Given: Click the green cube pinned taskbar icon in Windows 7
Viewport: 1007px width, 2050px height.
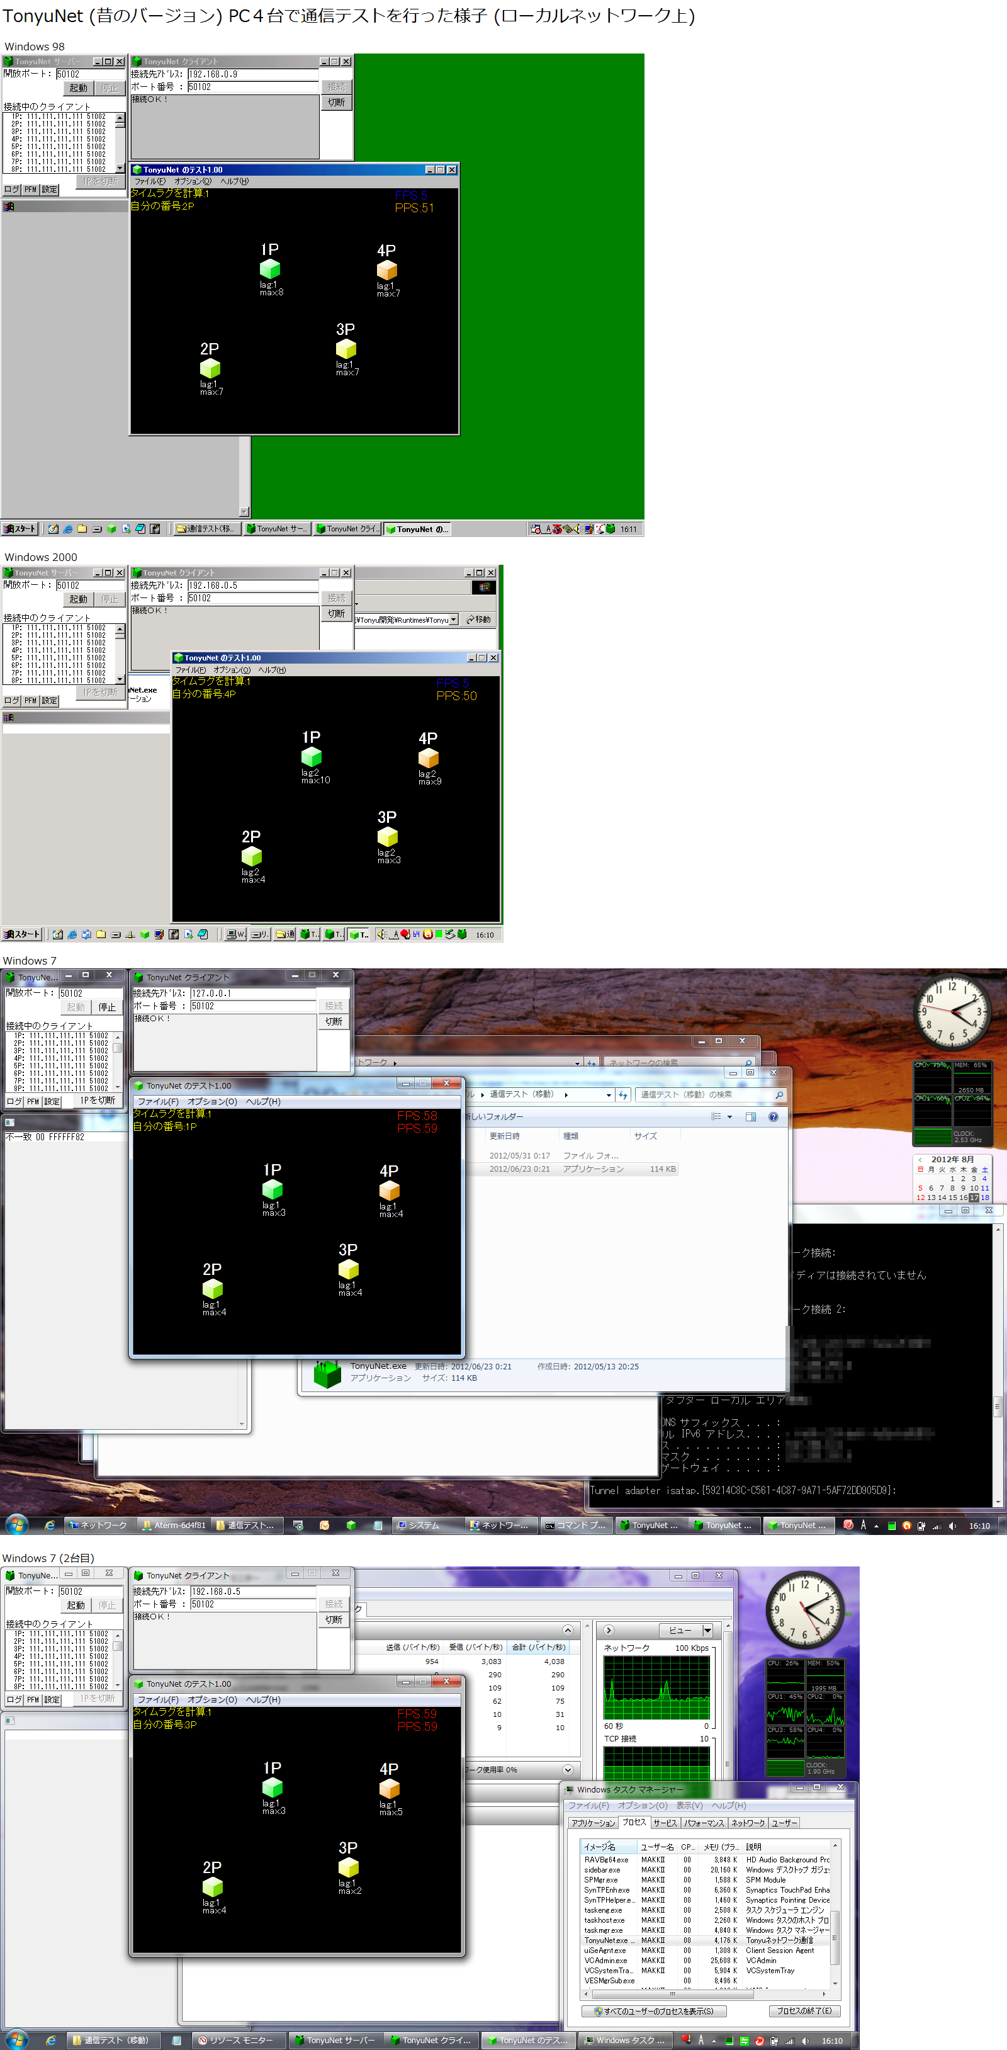Looking at the screenshot, I should pos(351,1525).
